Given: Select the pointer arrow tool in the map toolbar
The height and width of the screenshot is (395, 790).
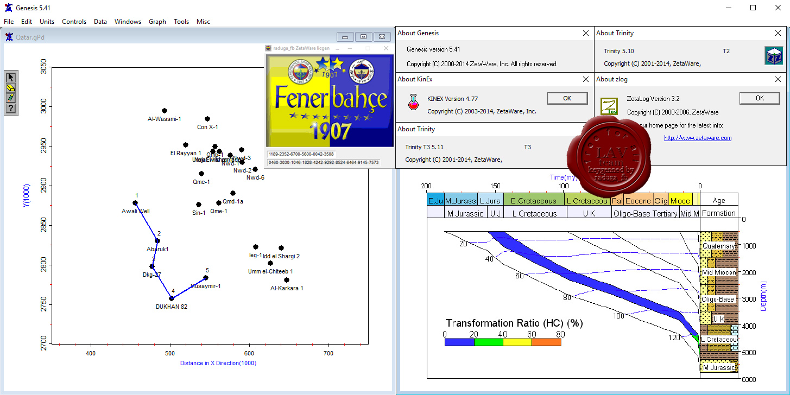Looking at the screenshot, I should (x=10, y=78).
